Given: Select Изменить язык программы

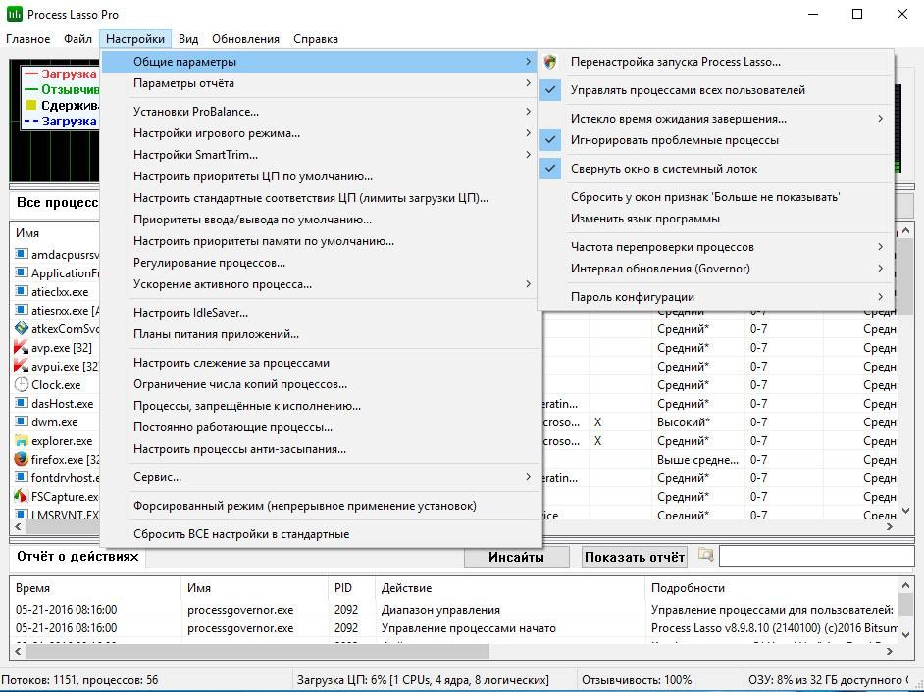Looking at the screenshot, I should 715,219.
